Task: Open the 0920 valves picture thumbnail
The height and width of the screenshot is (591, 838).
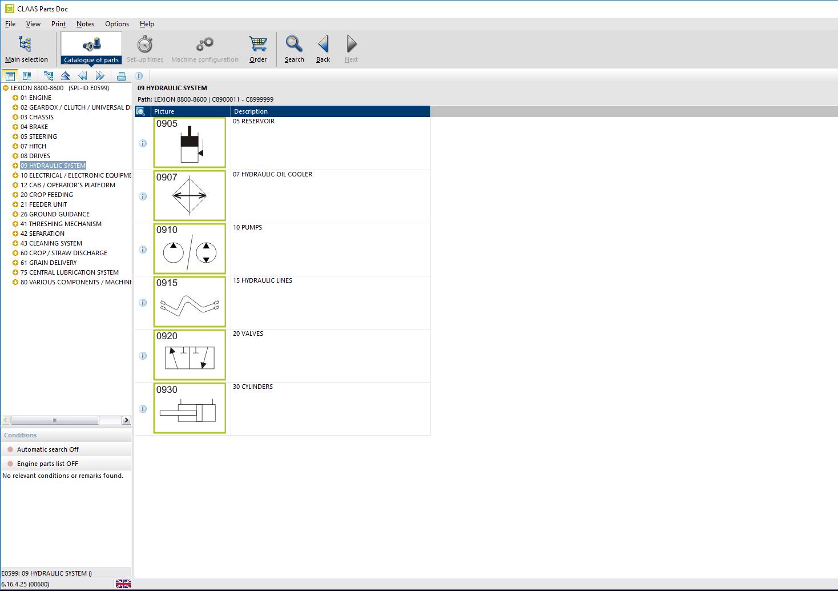Action: point(190,355)
